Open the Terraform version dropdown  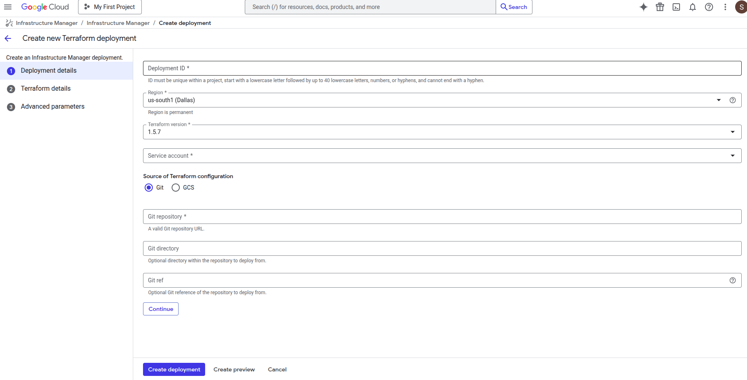click(732, 132)
